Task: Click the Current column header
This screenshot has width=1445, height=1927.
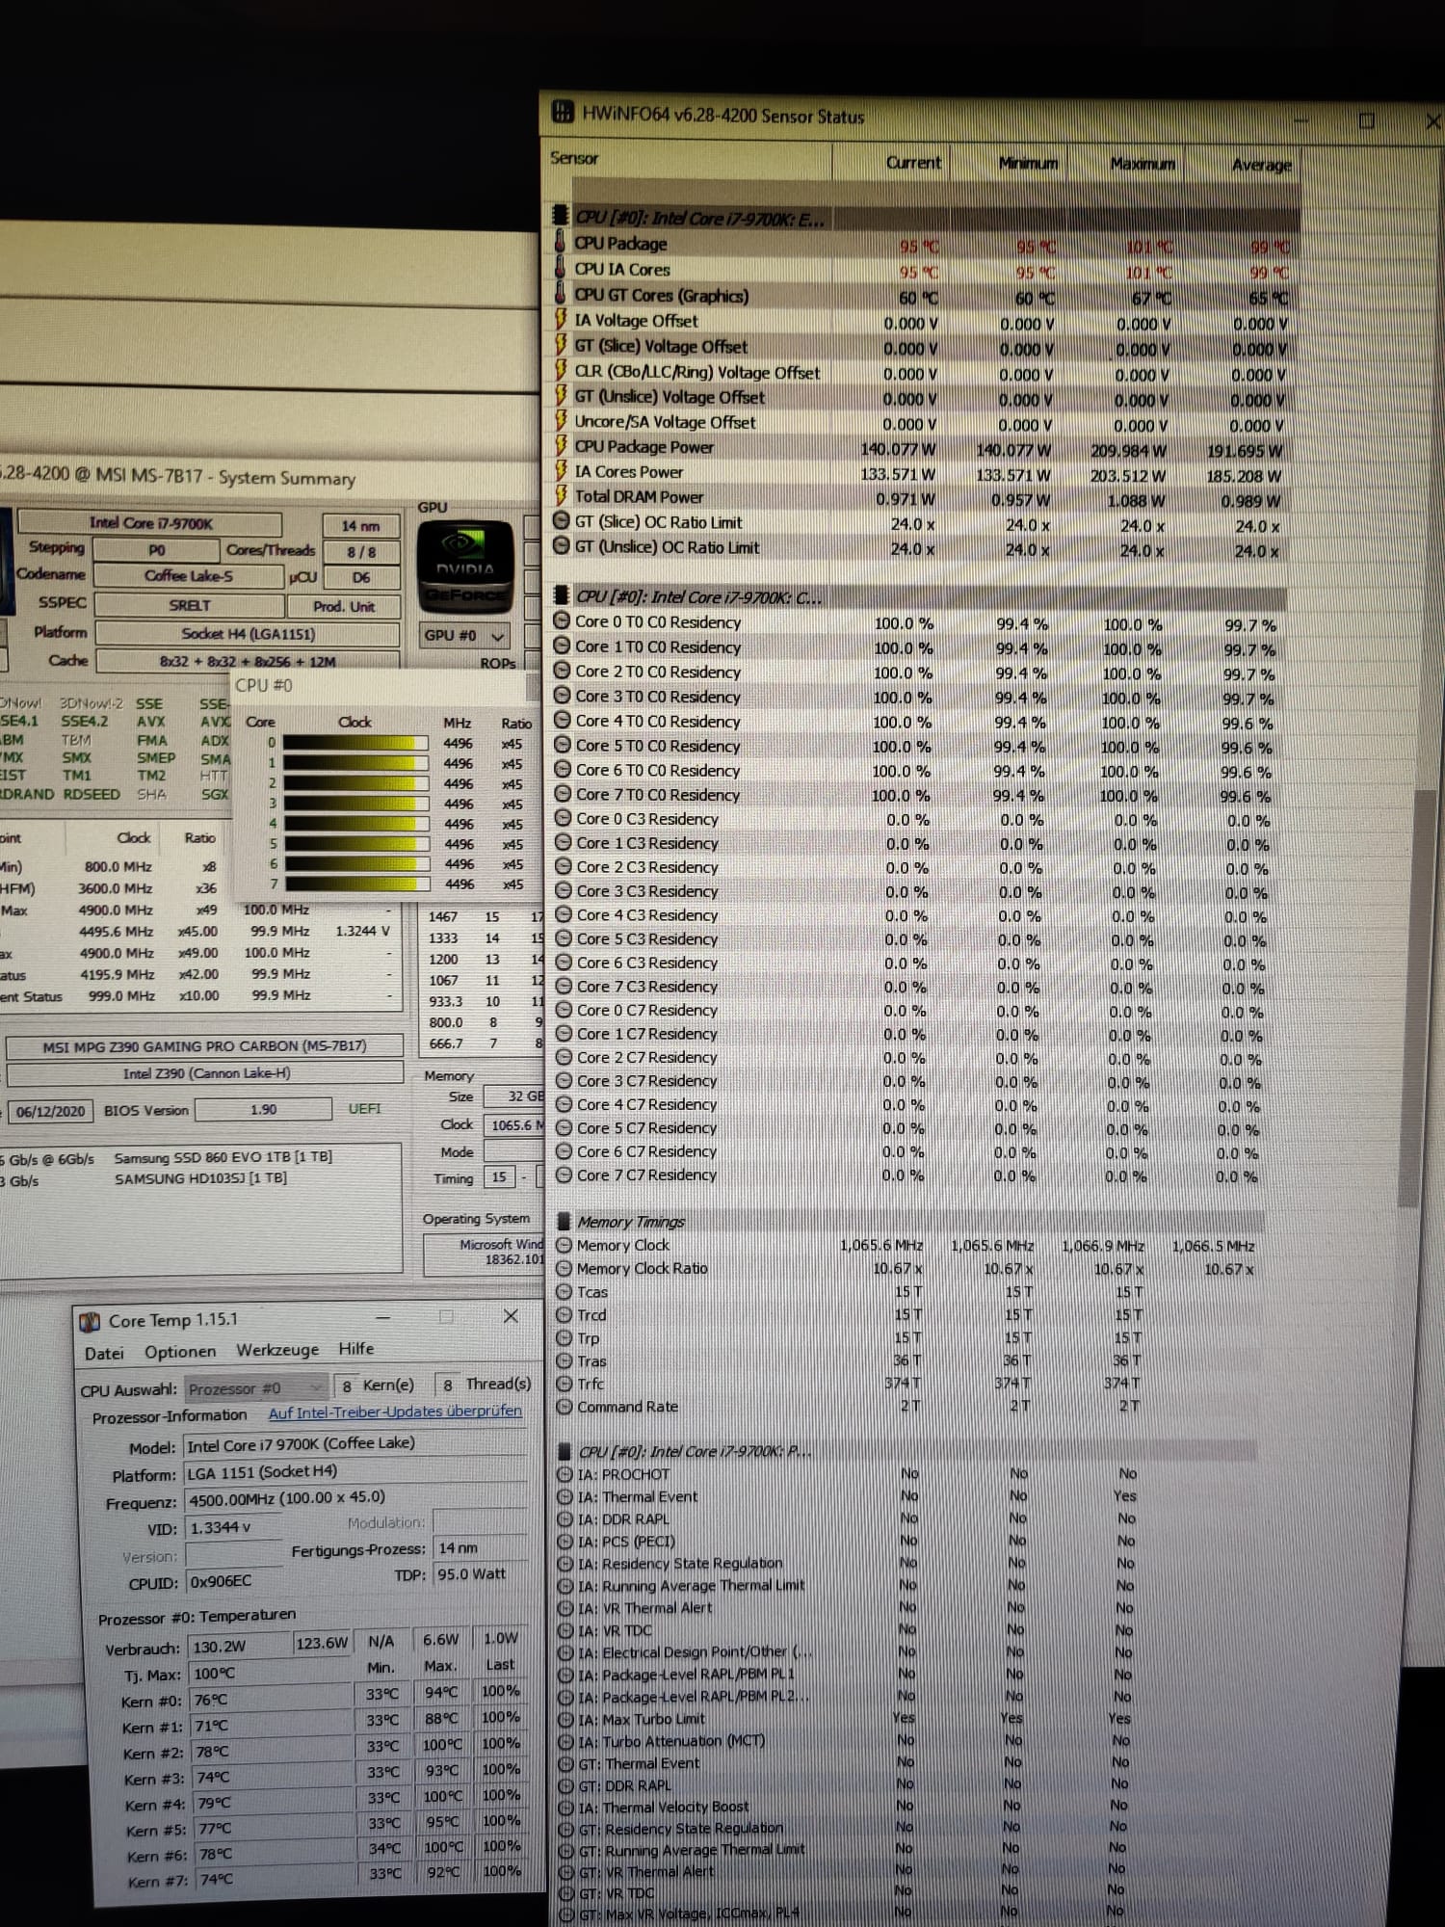Action: [x=913, y=162]
